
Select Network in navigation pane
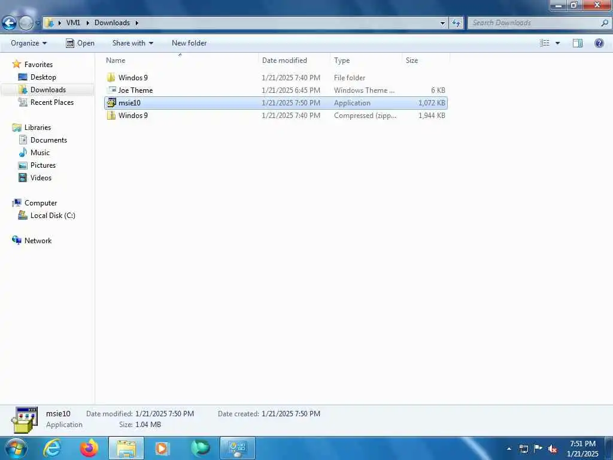[38, 241]
